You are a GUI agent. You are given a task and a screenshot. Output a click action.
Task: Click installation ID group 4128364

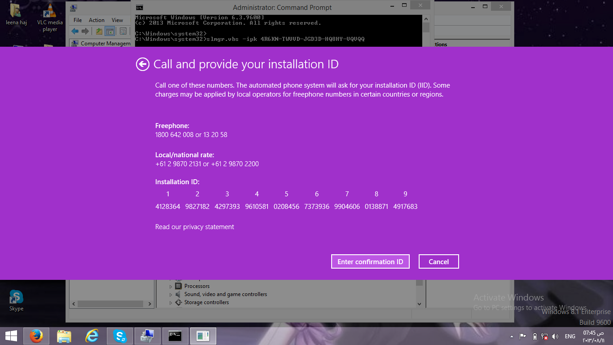[x=168, y=207]
